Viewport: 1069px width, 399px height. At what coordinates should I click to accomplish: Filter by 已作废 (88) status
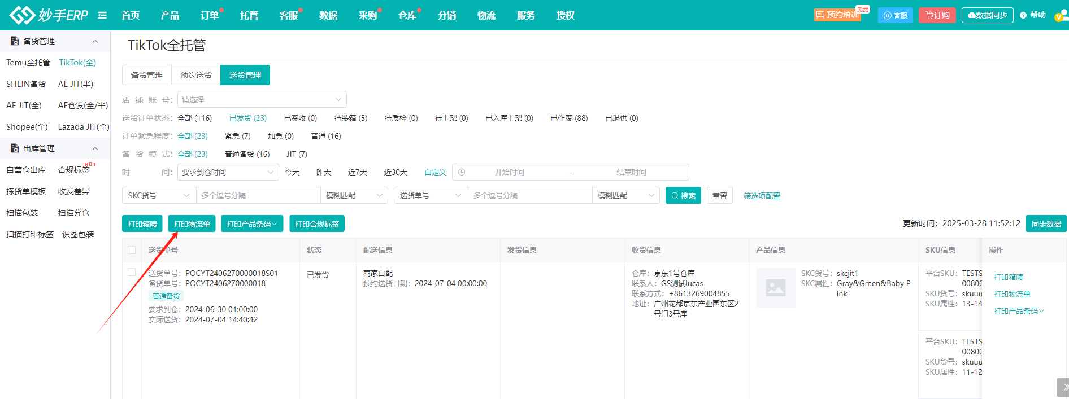tap(569, 118)
